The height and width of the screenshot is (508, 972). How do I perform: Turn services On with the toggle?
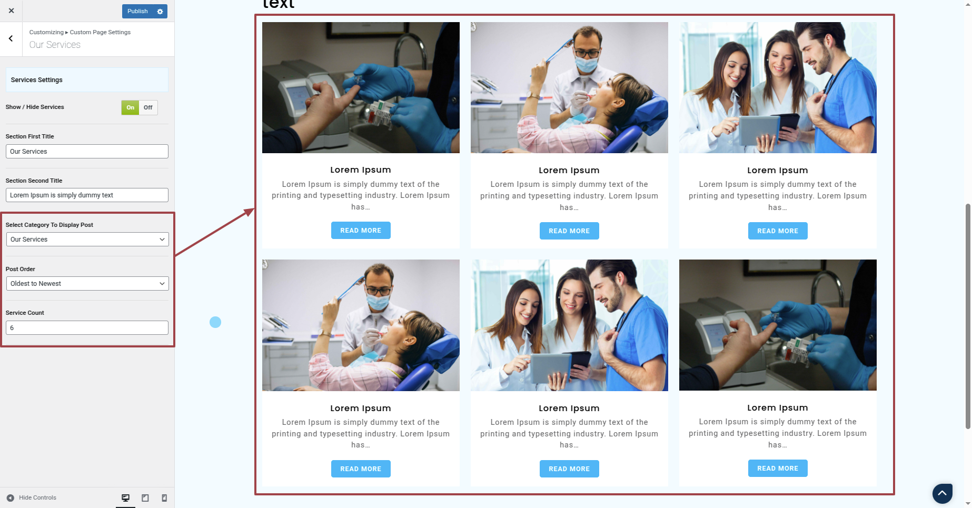tap(130, 107)
